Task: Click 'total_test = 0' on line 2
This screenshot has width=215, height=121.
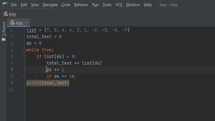Action: pyautogui.click(x=44, y=37)
